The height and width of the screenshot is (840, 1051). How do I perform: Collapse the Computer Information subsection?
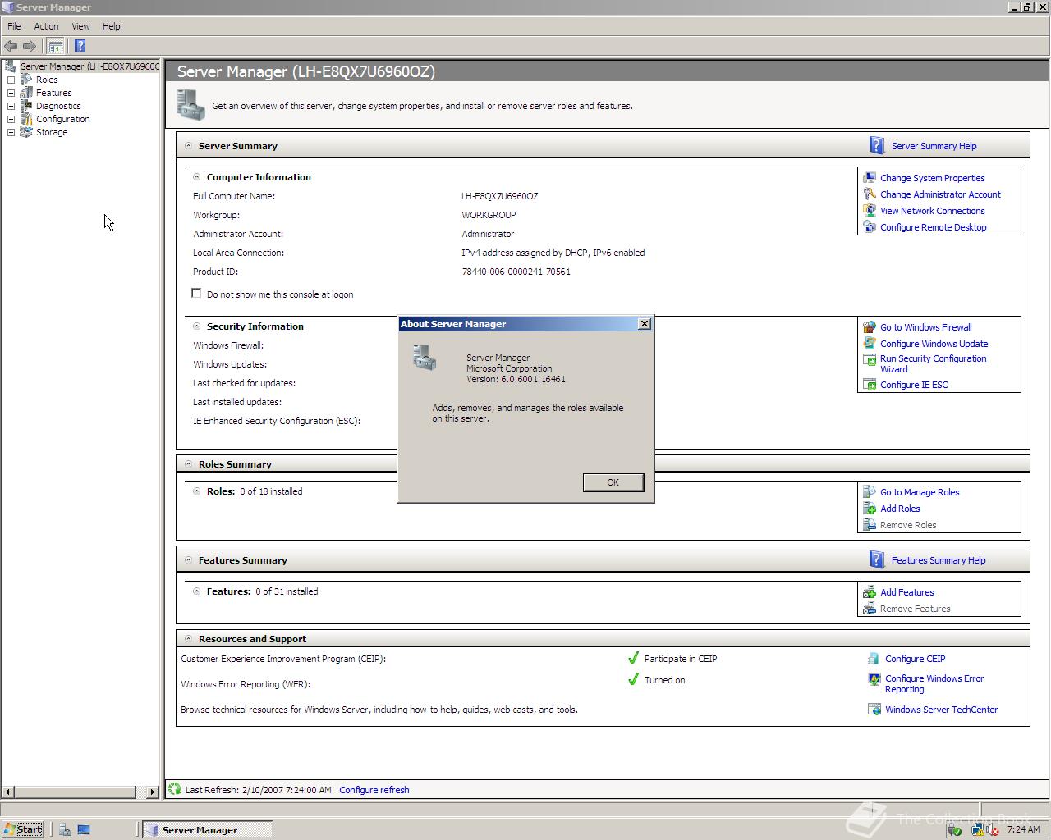(x=196, y=176)
